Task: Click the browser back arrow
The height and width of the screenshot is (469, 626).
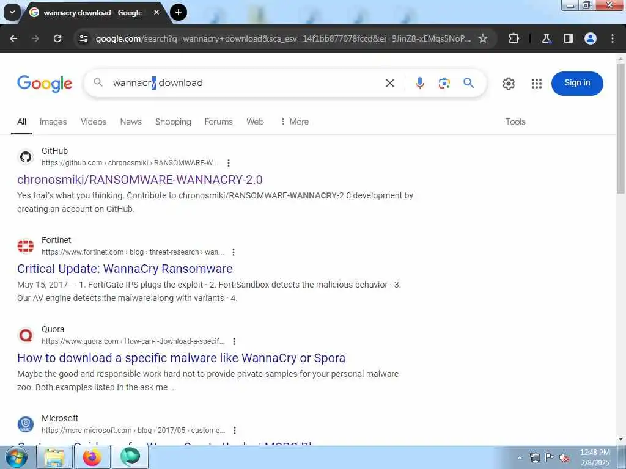Action: point(13,38)
